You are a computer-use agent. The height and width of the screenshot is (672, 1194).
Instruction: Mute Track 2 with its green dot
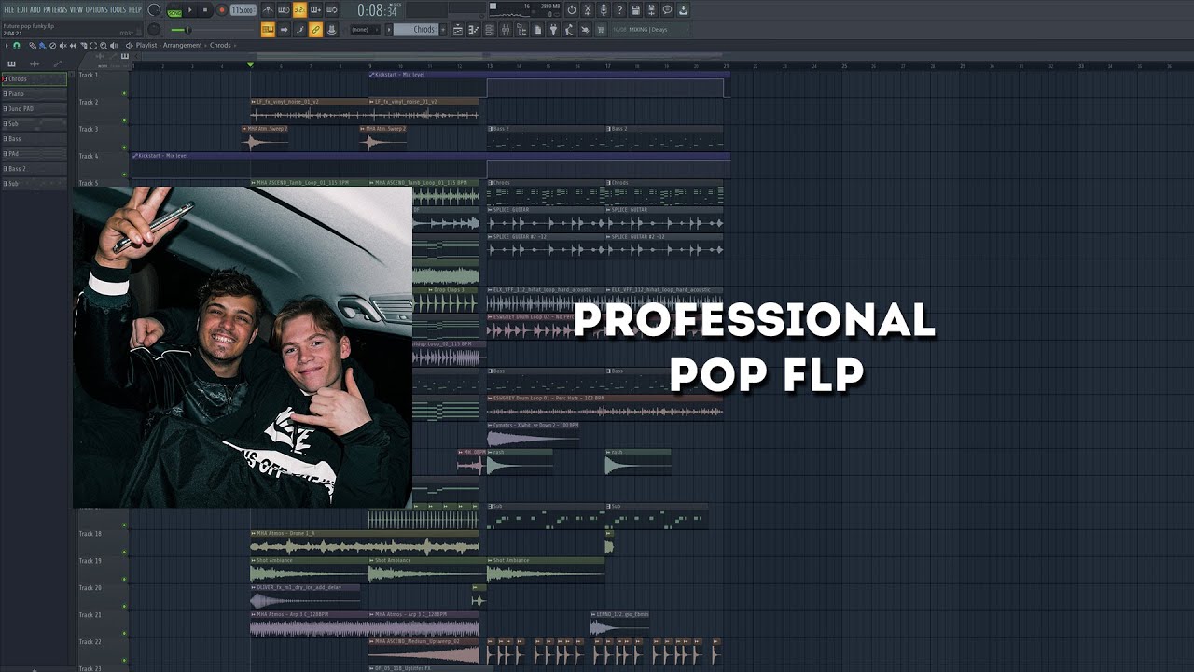(x=124, y=120)
